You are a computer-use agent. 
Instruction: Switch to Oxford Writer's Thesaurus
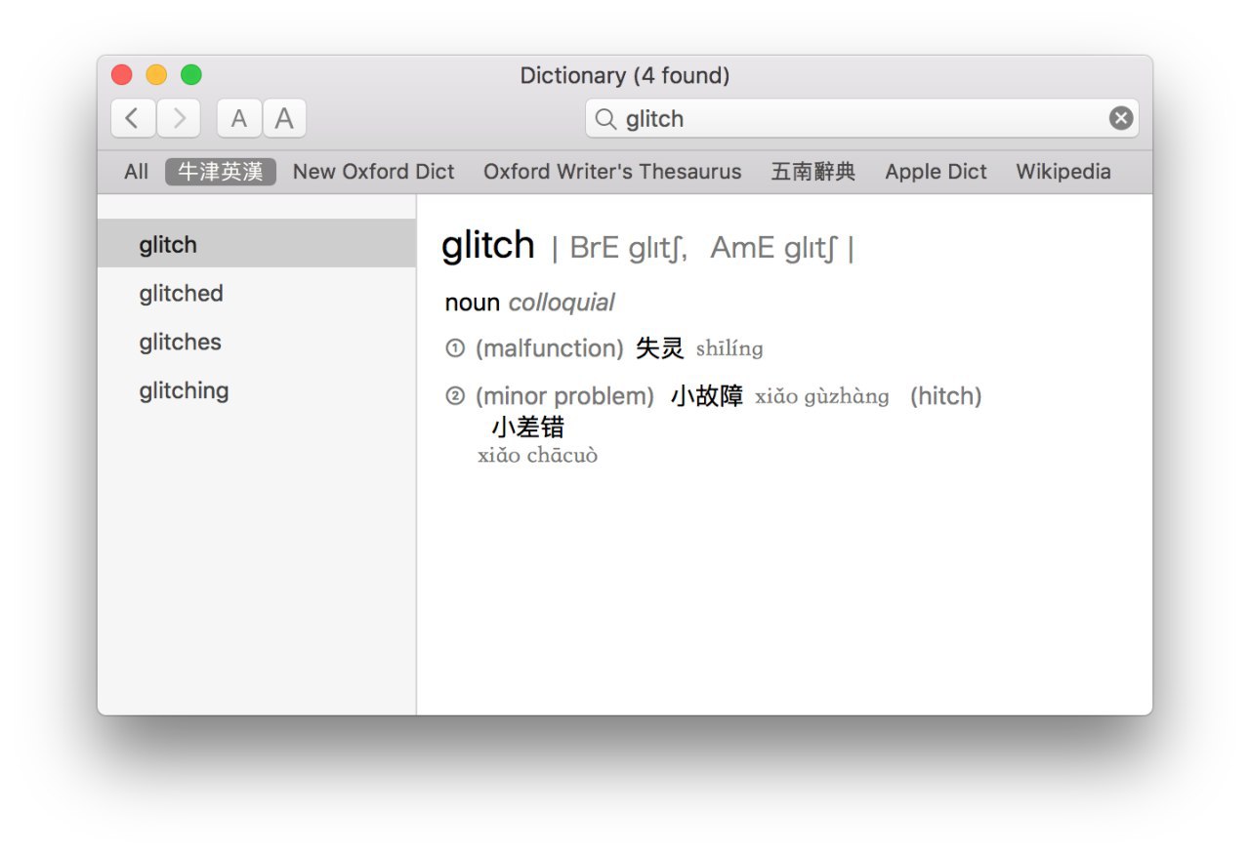(x=612, y=172)
